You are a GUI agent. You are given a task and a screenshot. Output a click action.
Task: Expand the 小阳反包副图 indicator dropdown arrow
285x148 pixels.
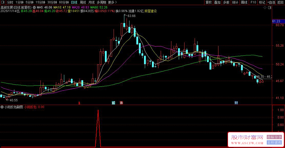2,107
